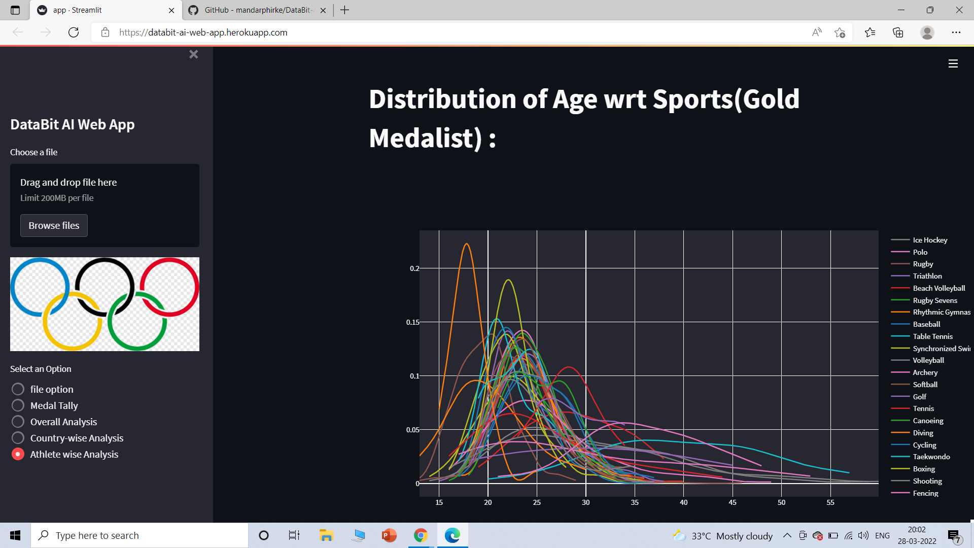
Task: Open a new browser tab
Action: tap(344, 10)
